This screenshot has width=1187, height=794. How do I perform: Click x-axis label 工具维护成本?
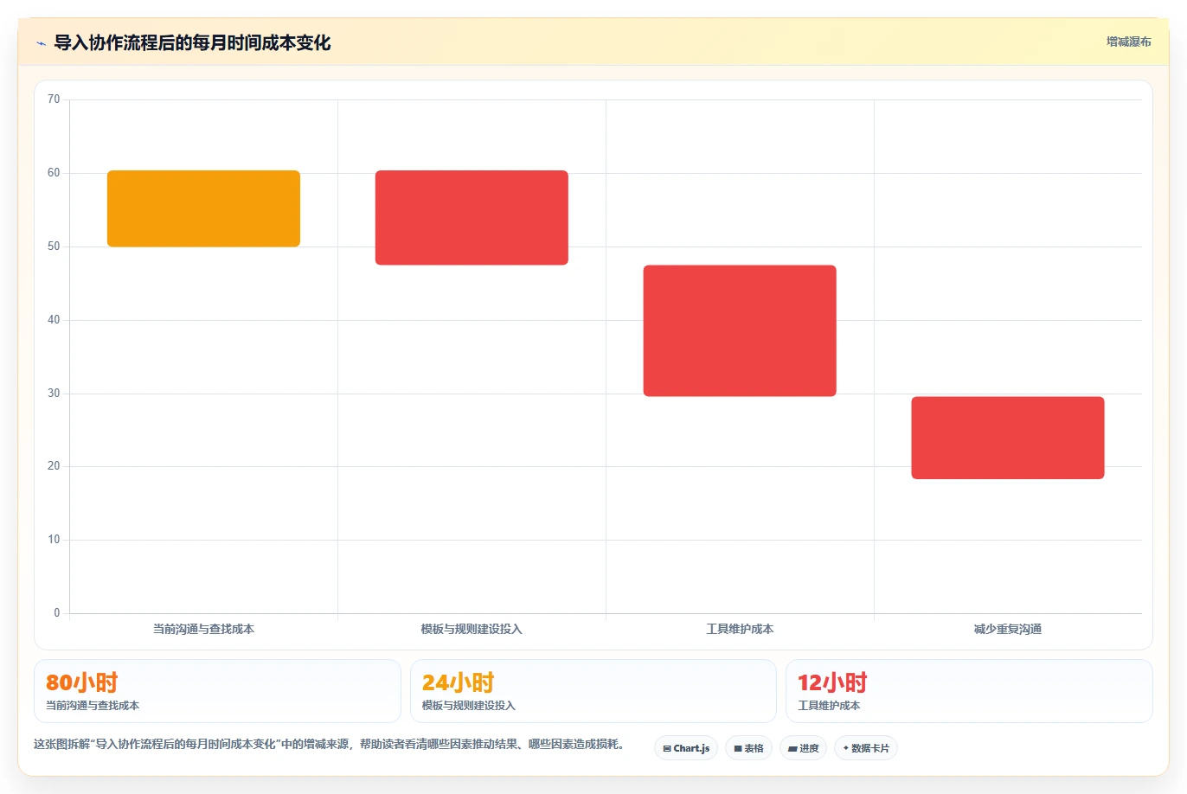[740, 629]
